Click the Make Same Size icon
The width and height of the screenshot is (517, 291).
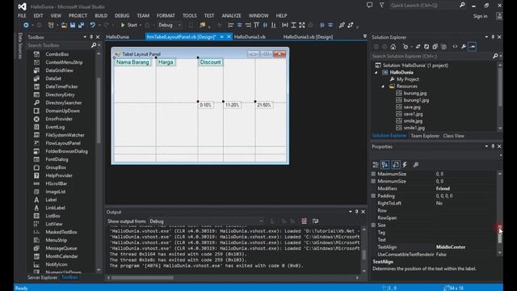302,25
